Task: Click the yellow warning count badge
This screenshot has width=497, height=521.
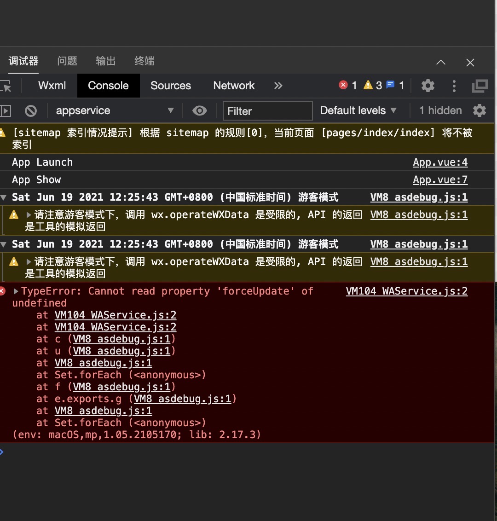Action: [373, 85]
